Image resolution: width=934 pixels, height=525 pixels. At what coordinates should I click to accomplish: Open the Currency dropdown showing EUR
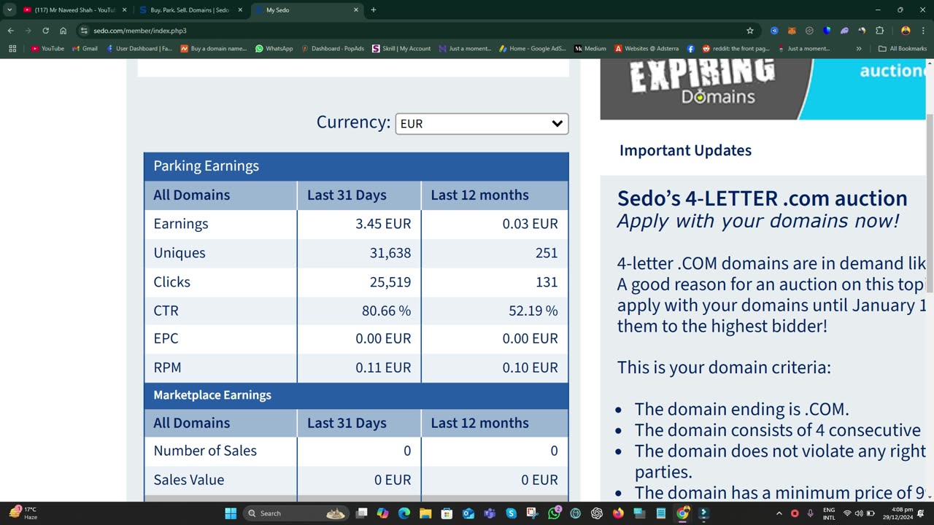482,123
